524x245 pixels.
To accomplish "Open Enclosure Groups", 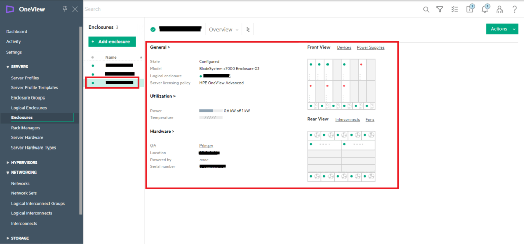I will 28,97.
